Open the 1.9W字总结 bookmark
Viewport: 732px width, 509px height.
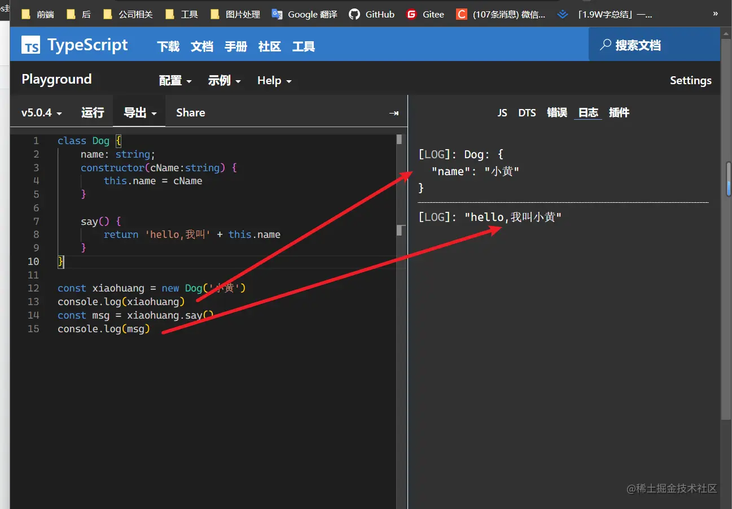pos(604,14)
